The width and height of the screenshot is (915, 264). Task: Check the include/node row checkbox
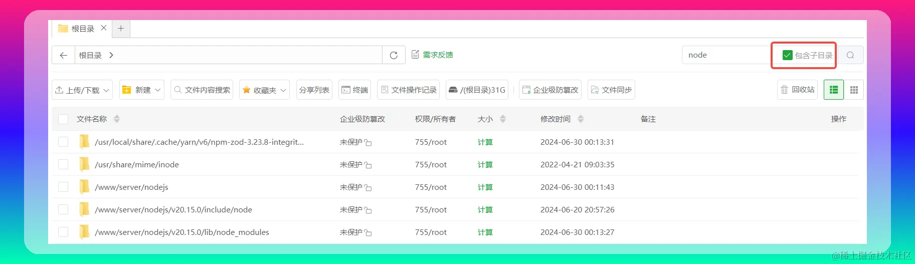tap(63, 209)
